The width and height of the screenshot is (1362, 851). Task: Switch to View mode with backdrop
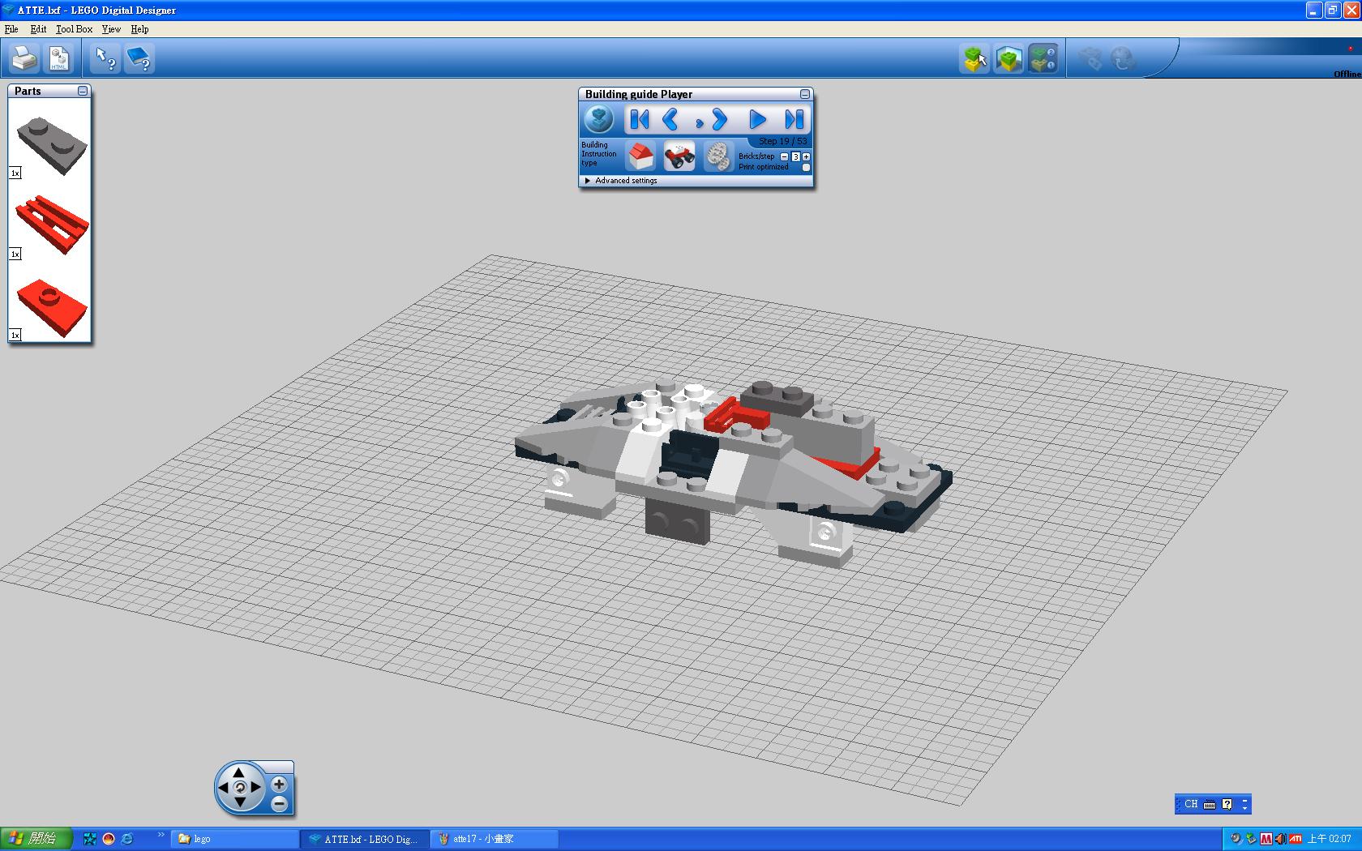pos(1009,58)
